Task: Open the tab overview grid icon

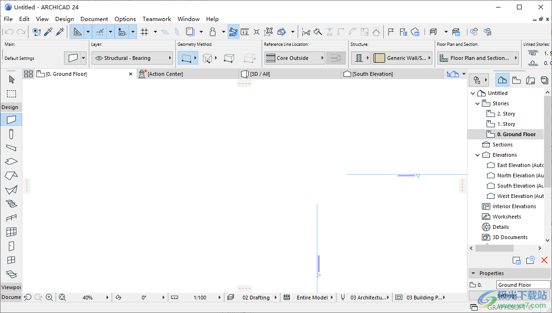Action: tap(29, 74)
